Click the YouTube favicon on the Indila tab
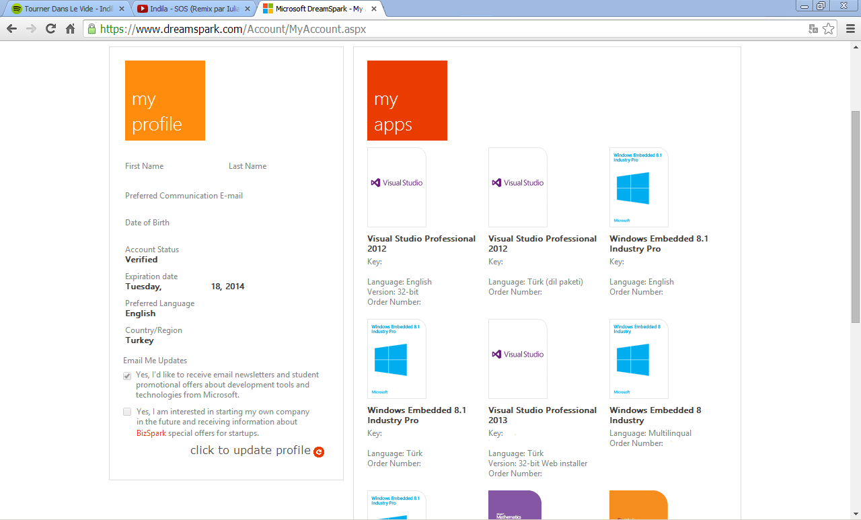 (143, 9)
